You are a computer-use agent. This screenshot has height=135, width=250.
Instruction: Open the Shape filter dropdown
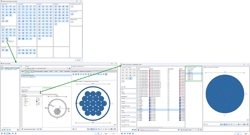(x=129, y=112)
